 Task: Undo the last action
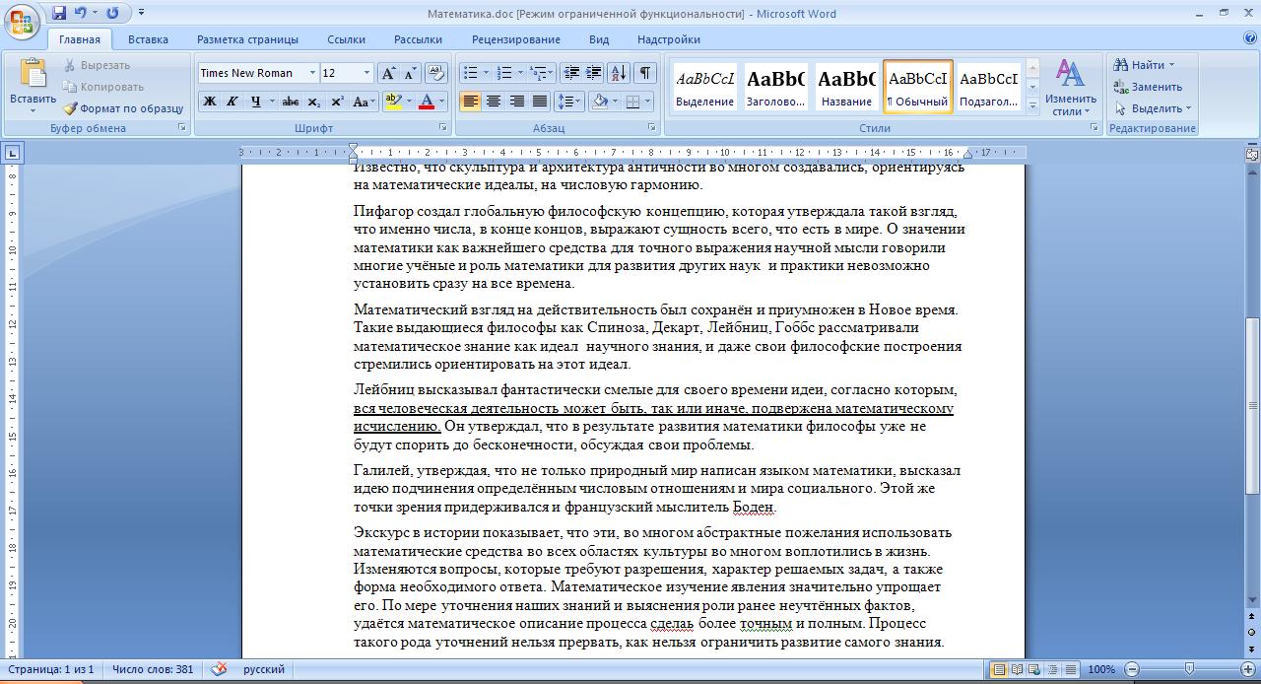click(81, 14)
